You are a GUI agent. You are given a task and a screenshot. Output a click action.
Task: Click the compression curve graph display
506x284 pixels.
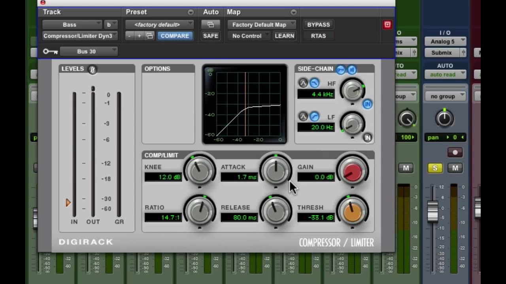(x=245, y=105)
